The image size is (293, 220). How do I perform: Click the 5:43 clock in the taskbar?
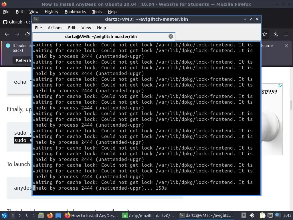287,215
